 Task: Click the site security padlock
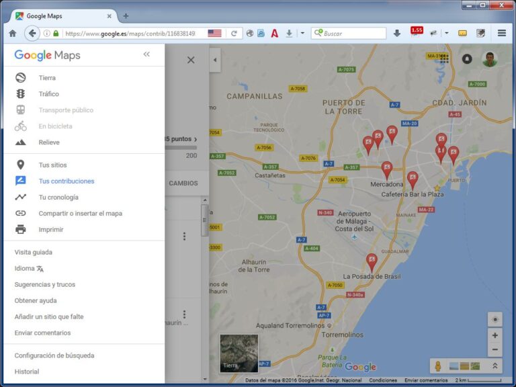click(x=56, y=33)
